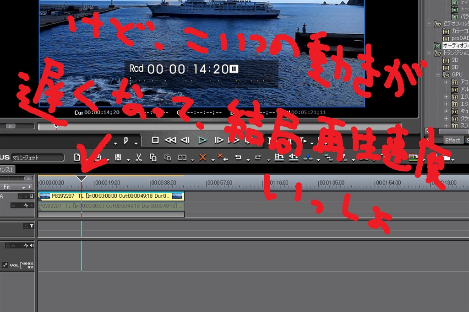Undo the last action
Viewport: 469px width, 312px height.
(238, 157)
